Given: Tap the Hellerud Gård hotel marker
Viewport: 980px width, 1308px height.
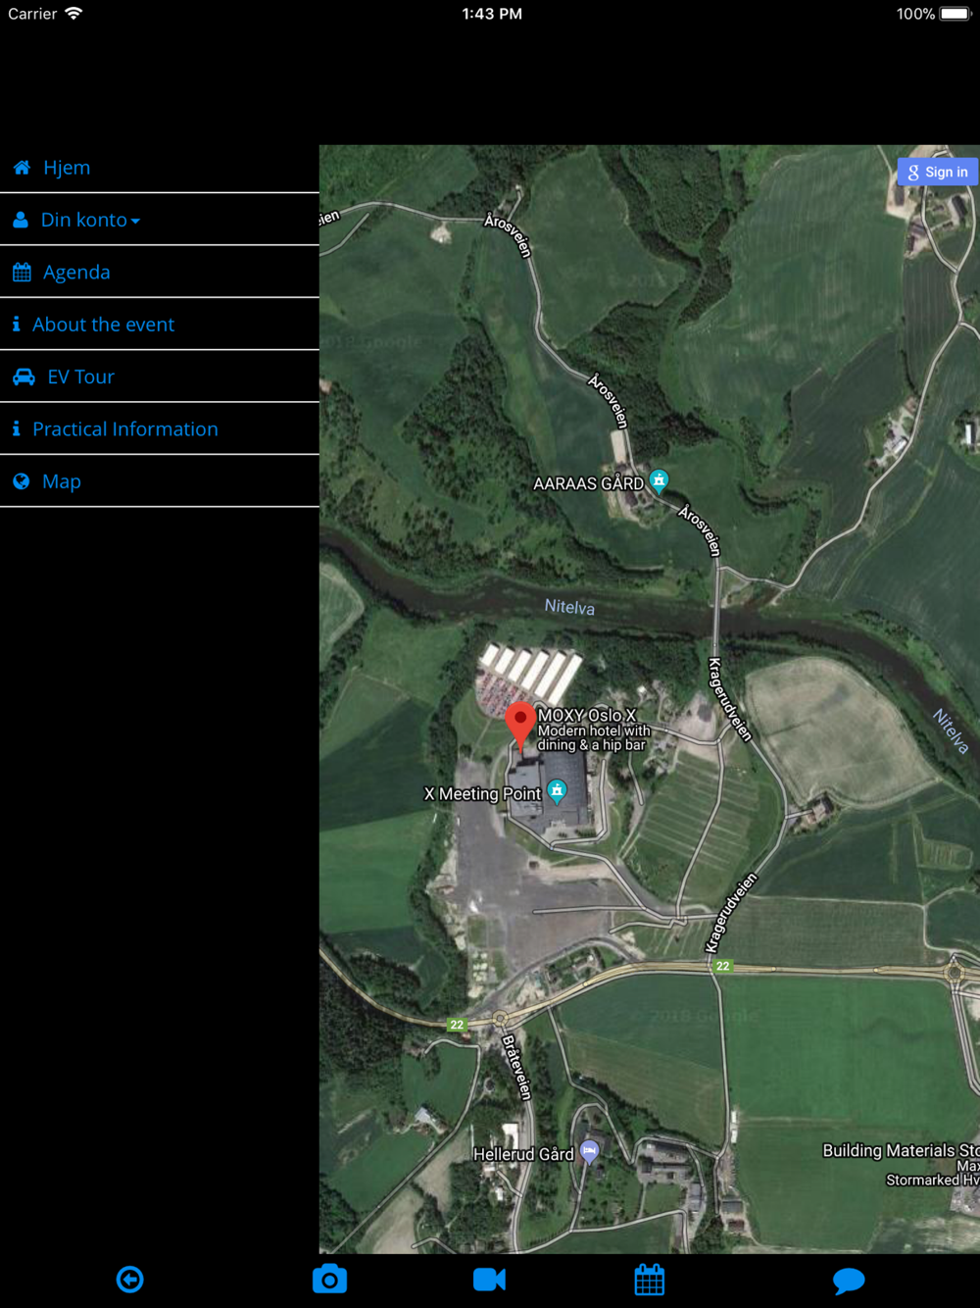Looking at the screenshot, I should coord(589,1151).
